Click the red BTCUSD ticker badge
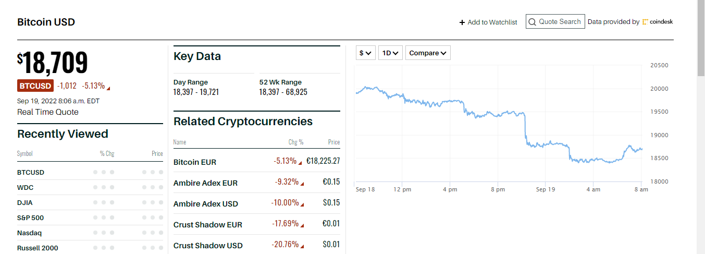The width and height of the screenshot is (705, 254). click(35, 86)
